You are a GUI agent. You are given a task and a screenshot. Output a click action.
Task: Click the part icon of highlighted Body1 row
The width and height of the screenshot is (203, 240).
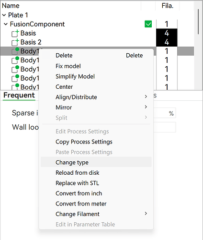pos(15,51)
